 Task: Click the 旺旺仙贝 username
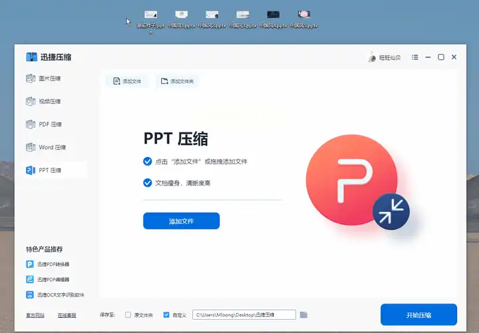pyautogui.click(x=390, y=57)
